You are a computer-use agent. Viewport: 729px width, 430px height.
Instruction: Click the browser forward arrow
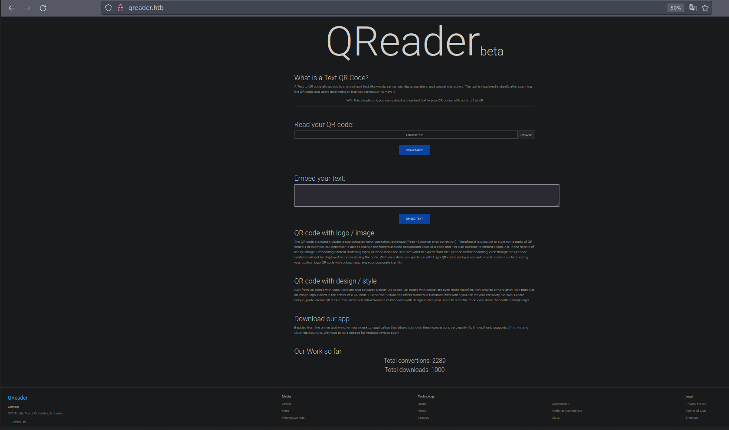(27, 8)
